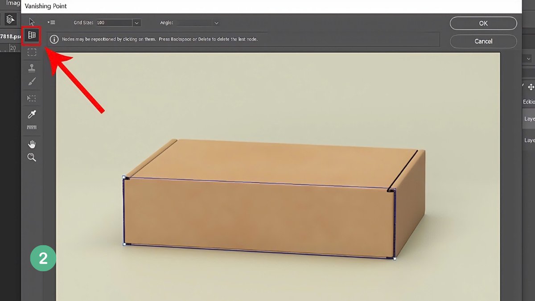Click OK to apply Vanishing Point
The width and height of the screenshot is (535, 301).
pos(483,23)
